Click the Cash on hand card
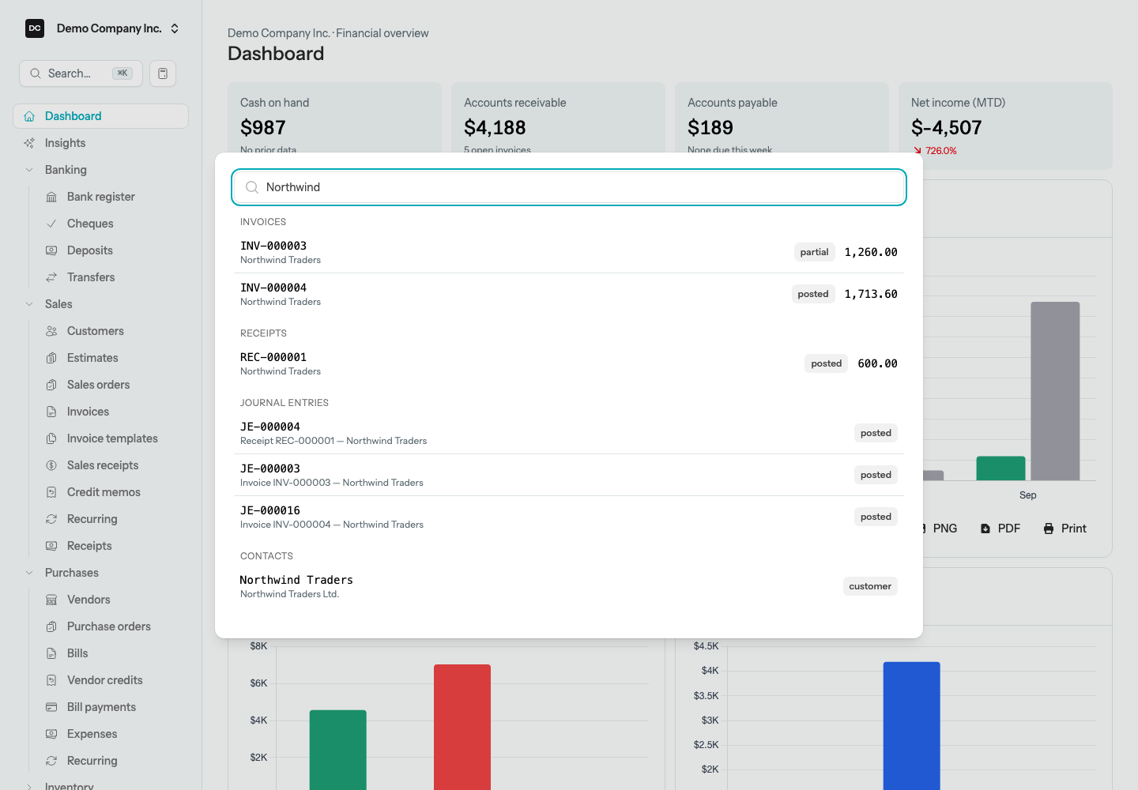 pyautogui.click(x=334, y=118)
